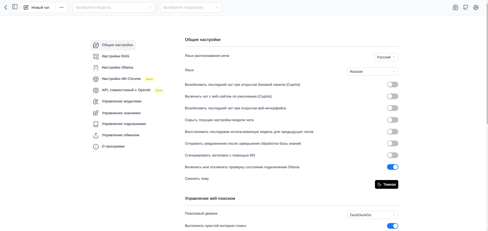Viewport: 488px width, 231px height.
Task: Turn on AI title generation toggle
Action: click(x=392, y=155)
